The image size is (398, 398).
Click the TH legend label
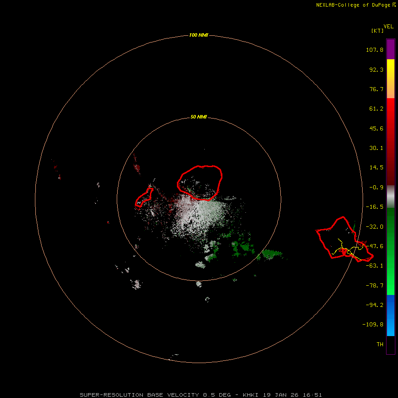pos(380,344)
